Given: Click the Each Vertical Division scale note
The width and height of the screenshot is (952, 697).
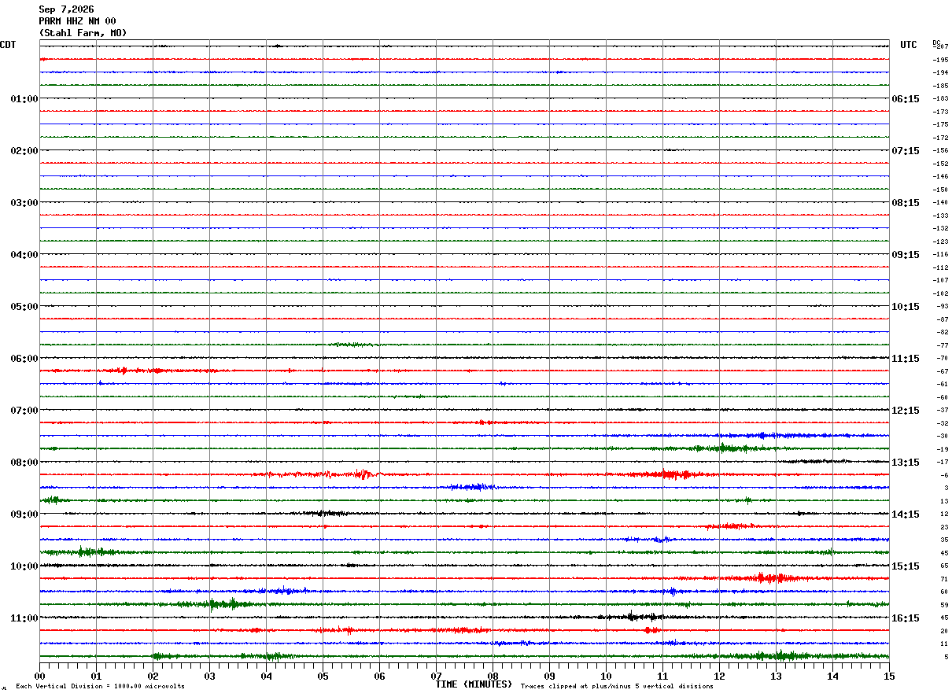Looking at the screenshot, I should click(x=100, y=687).
